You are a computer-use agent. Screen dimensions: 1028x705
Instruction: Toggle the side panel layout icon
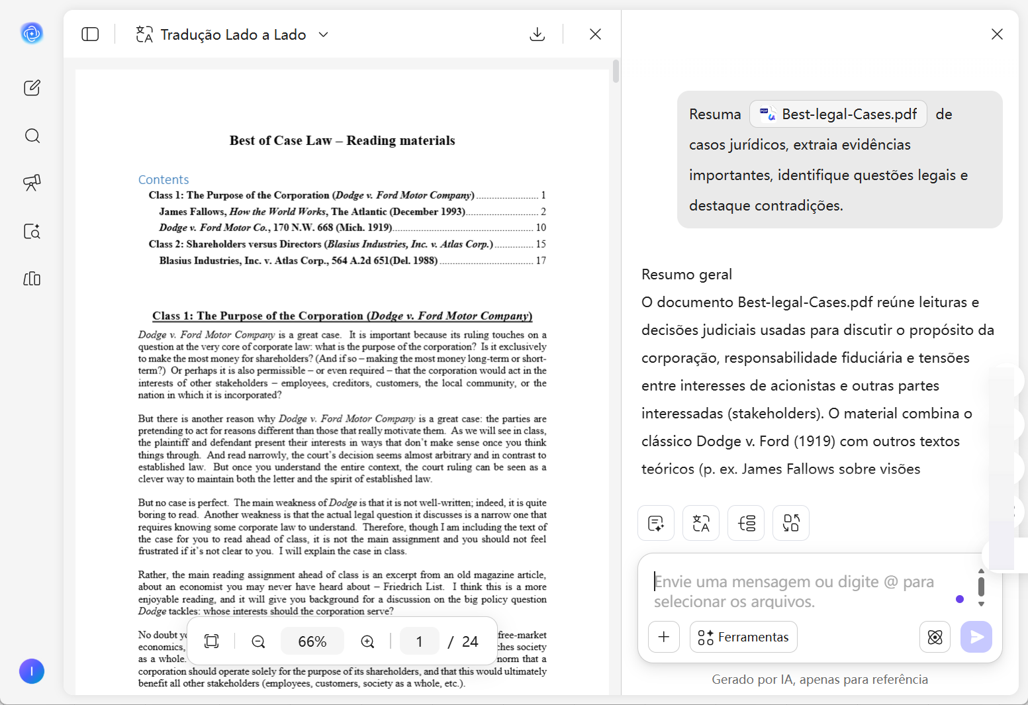(90, 34)
